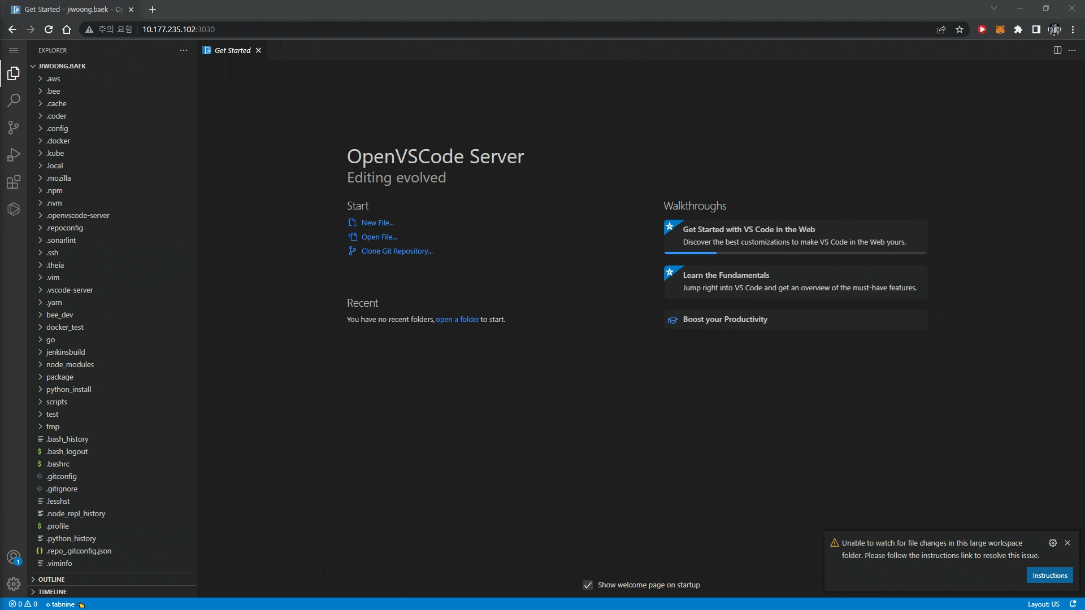Click the Instructions button in notification
1085x610 pixels.
(x=1049, y=576)
